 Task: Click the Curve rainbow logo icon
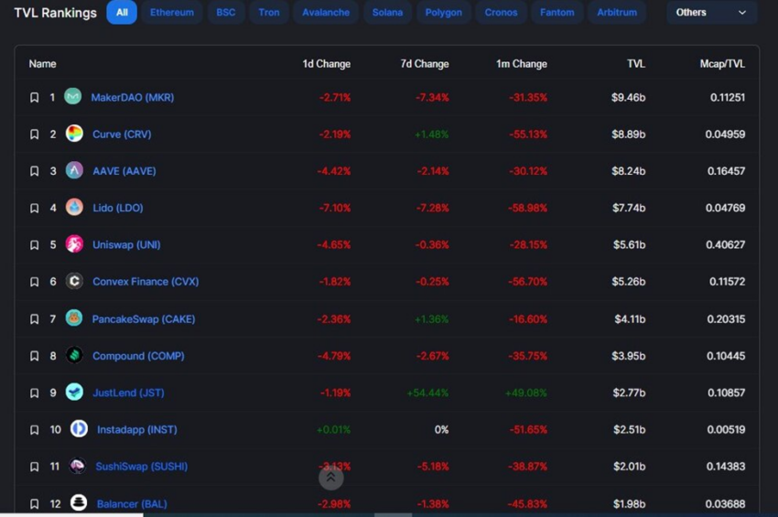(74, 134)
